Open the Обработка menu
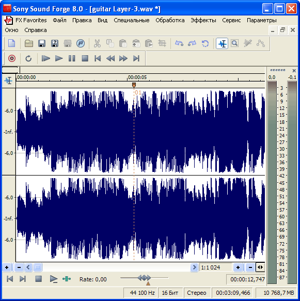The height and width of the screenshot is (301, 300). pos(170,20)
